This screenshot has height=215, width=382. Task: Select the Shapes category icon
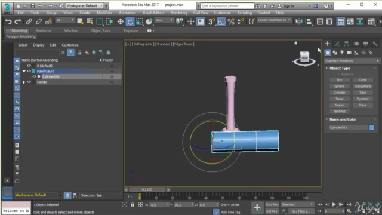(x=335, y=53)
